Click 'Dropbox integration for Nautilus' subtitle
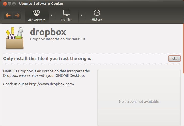This screenshot has width=184, height=126. (58, 39)
